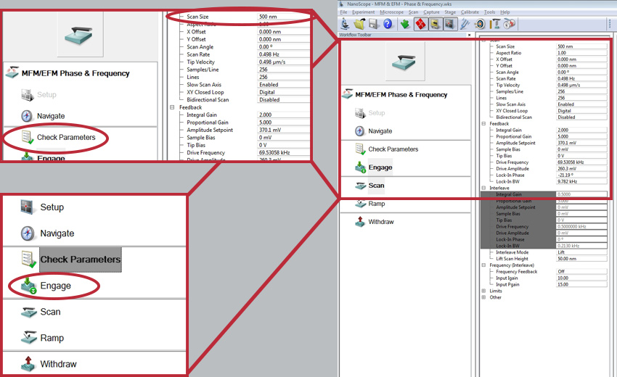The height and width of the screenshot is (377, 617).
Task: Open the XY Closed Loop Digital dropdown in the main window
Action: (x=581, y=111)
